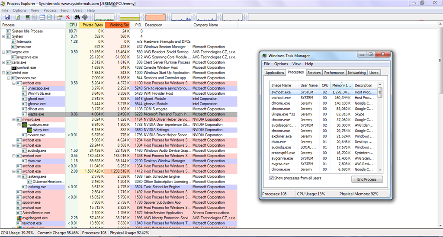This screenshot has width=443, height=237.
Task: Collapse svchost.exe PID 1412 node
Action: click(14, 171)
